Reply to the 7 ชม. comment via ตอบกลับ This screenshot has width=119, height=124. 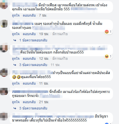[29, 16]
